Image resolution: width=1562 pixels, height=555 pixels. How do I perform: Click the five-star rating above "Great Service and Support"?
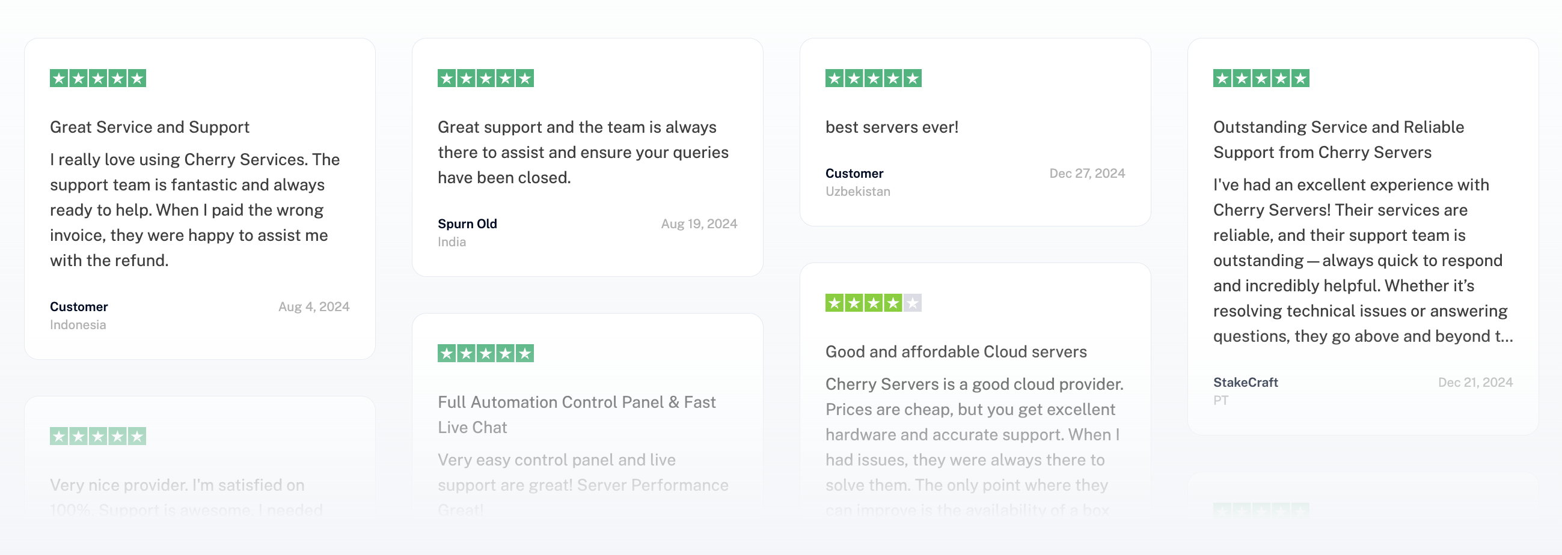tap(97, 78)
